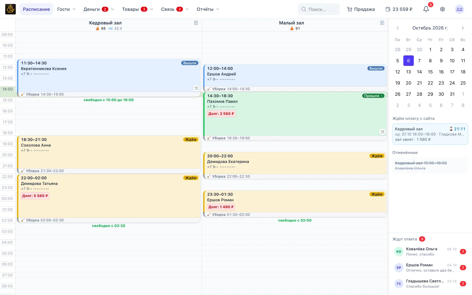The height and width of the screenshot is (295, 472).
Task: Click the cash register balance 23 559 ₽
Action: pos(399,9)
